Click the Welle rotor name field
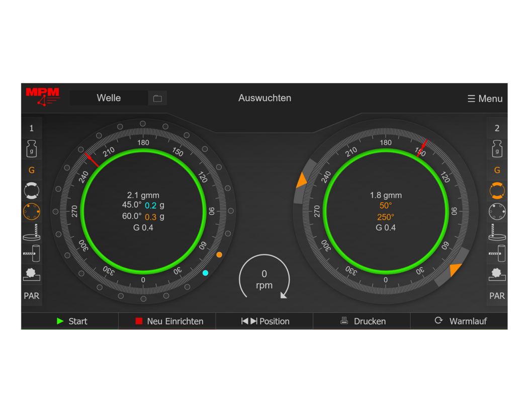528x413 pixels. (x=109, y=98)
